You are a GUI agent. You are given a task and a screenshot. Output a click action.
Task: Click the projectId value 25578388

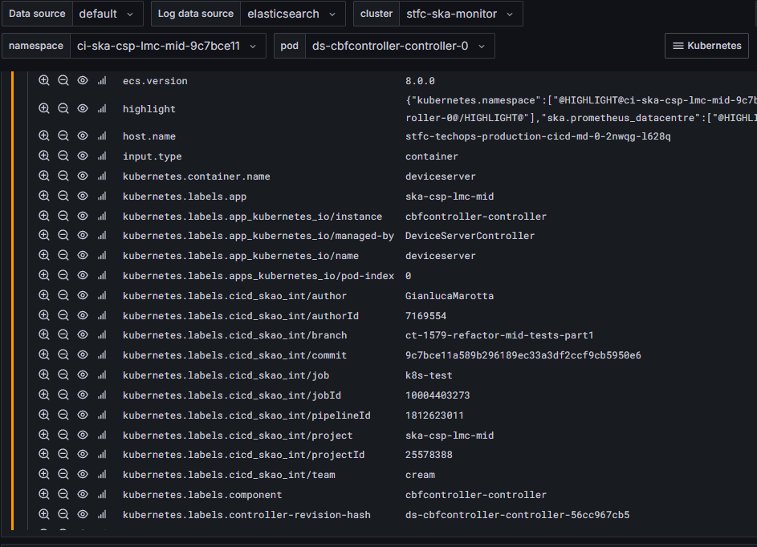pos(429,455)
